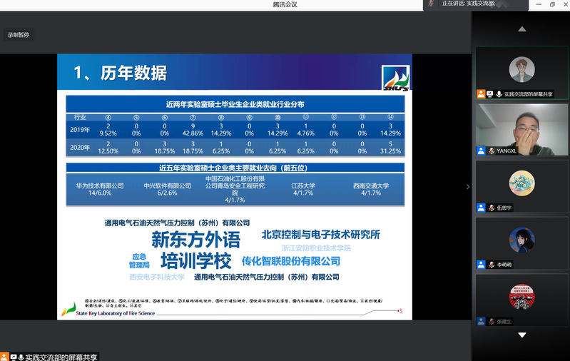Click the 正在讲话: 实践交流部 speaking indicator
The image size is (570, 361).
point(468,4)
